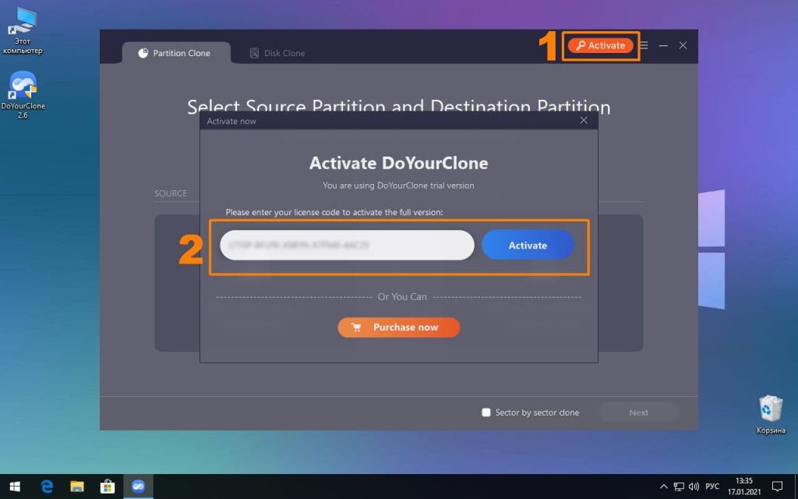This screenshot has width=798, height=499.
Task: Select the This PC desktop icon
Action: [x=23, y=31]
